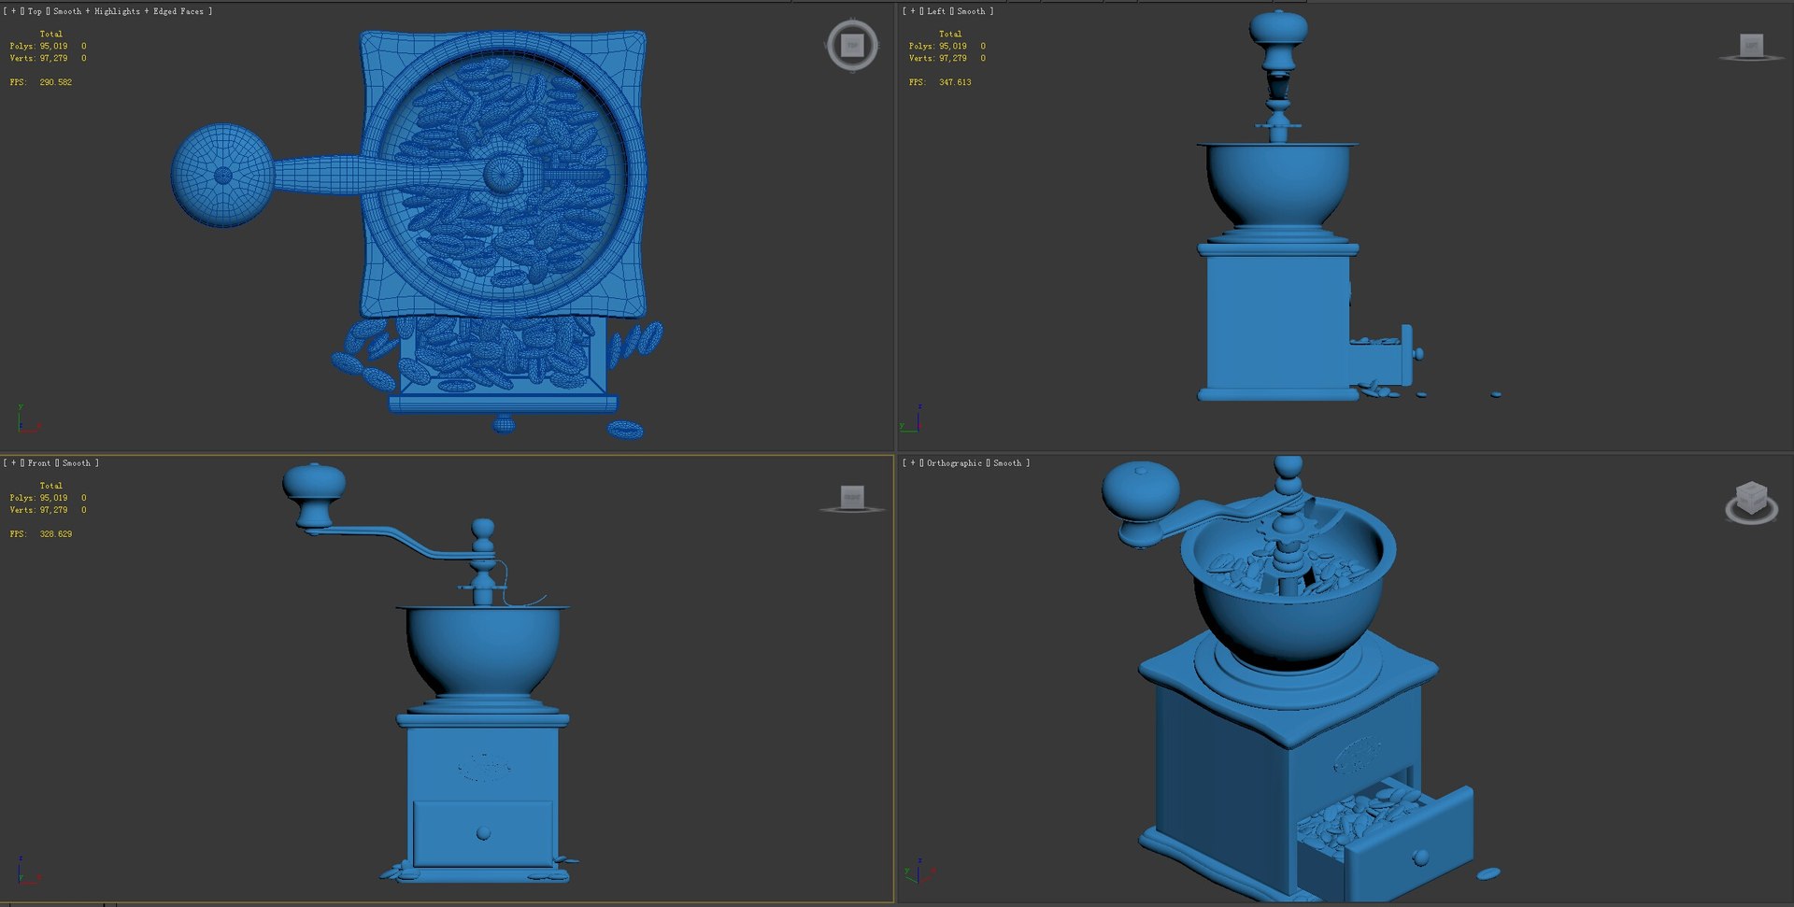Click 'Polys: 95,019' text in Top viewport
Image resolution: width=1794 pixels, height=907 pixels.
(38, 46)
